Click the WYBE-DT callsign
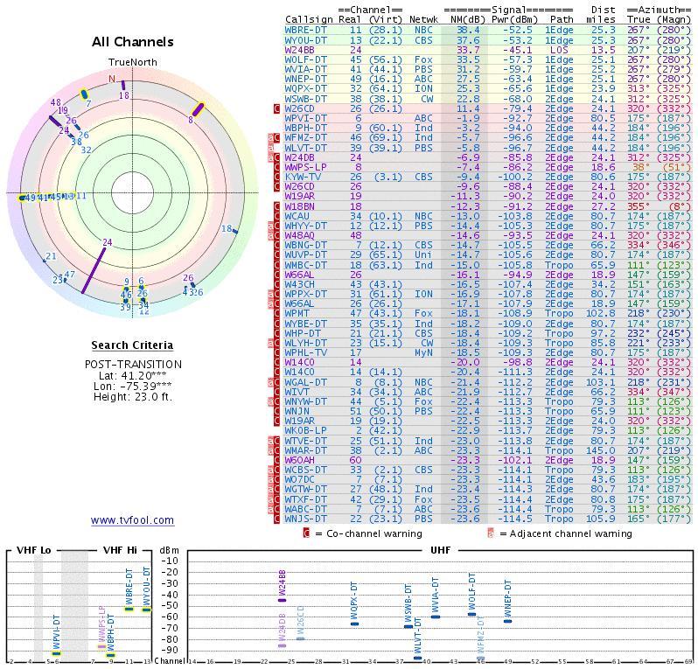 point(306,324)
